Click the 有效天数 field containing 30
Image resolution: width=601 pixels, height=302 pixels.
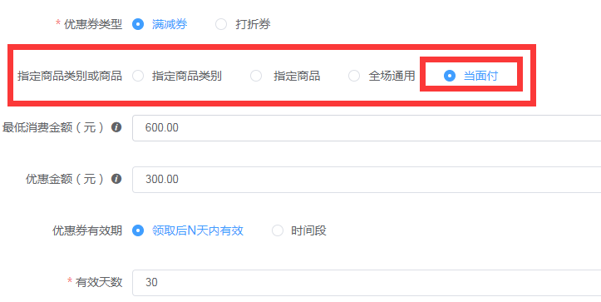click(x=367, y=282)
